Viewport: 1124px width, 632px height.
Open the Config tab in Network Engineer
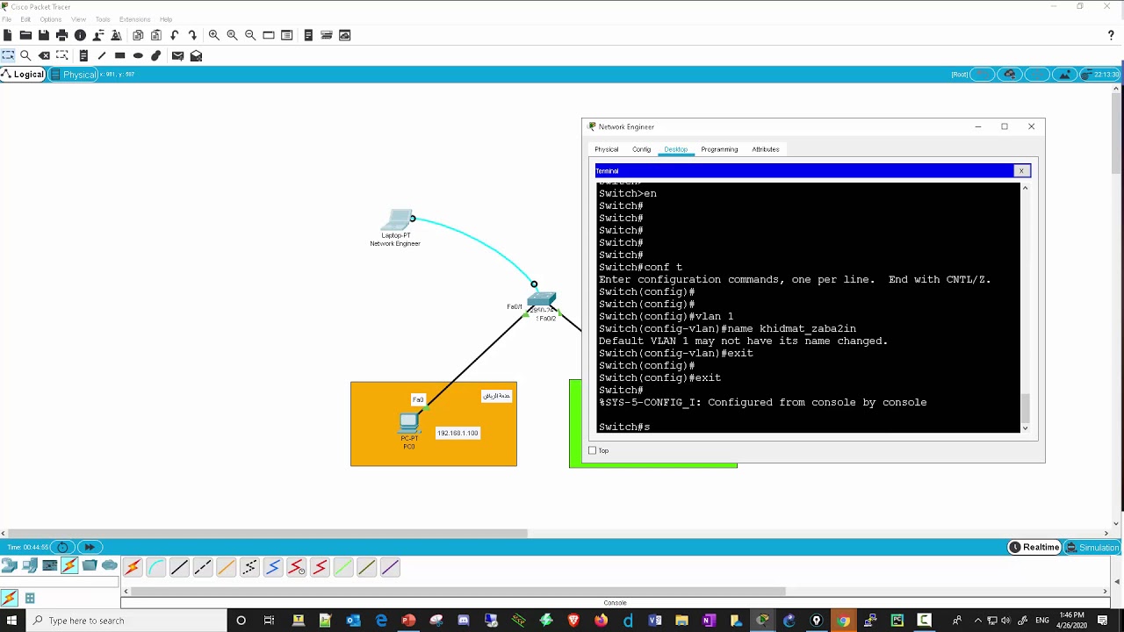click(x=641, y=149)
